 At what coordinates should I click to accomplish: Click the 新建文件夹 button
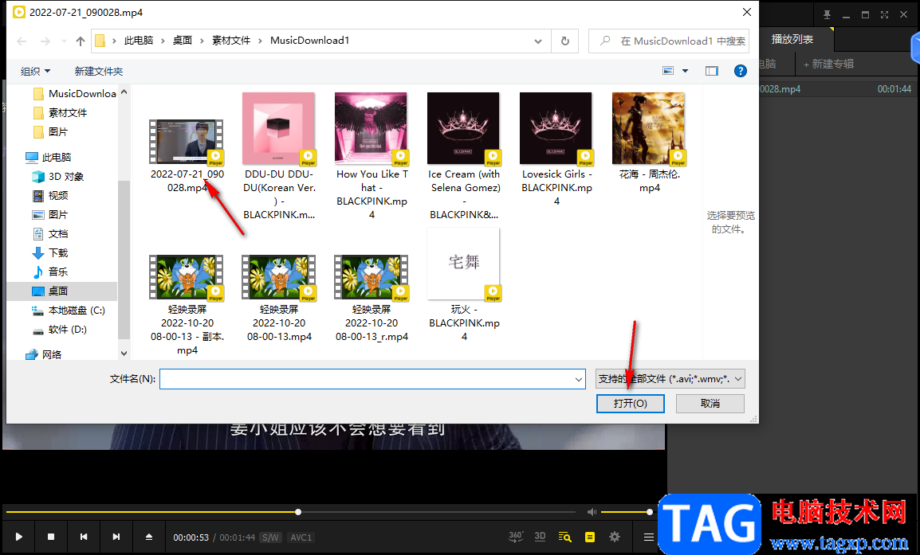[99, 71]
